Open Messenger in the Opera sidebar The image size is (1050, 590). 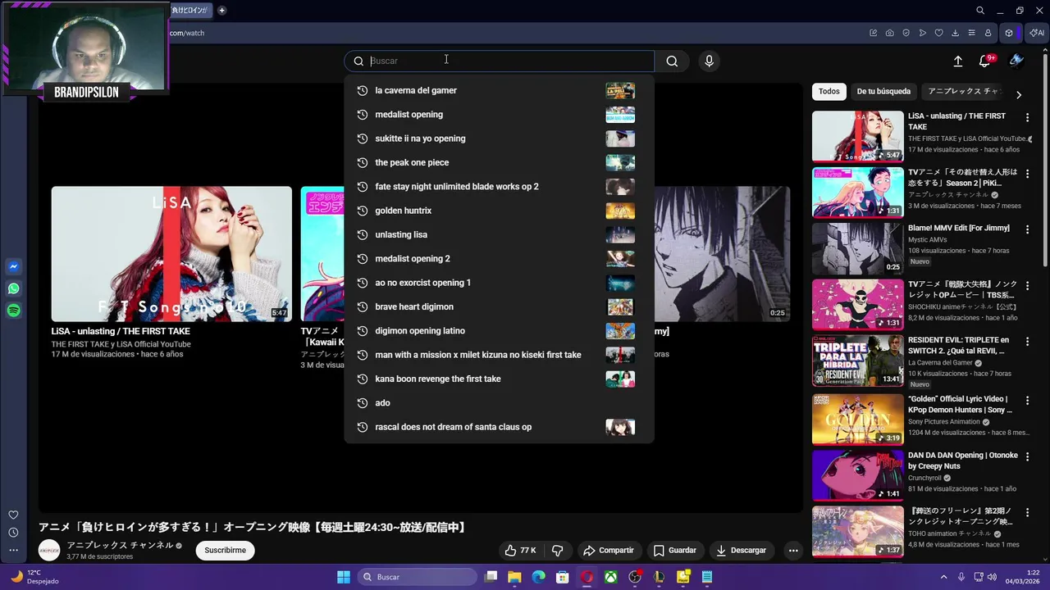14,267
